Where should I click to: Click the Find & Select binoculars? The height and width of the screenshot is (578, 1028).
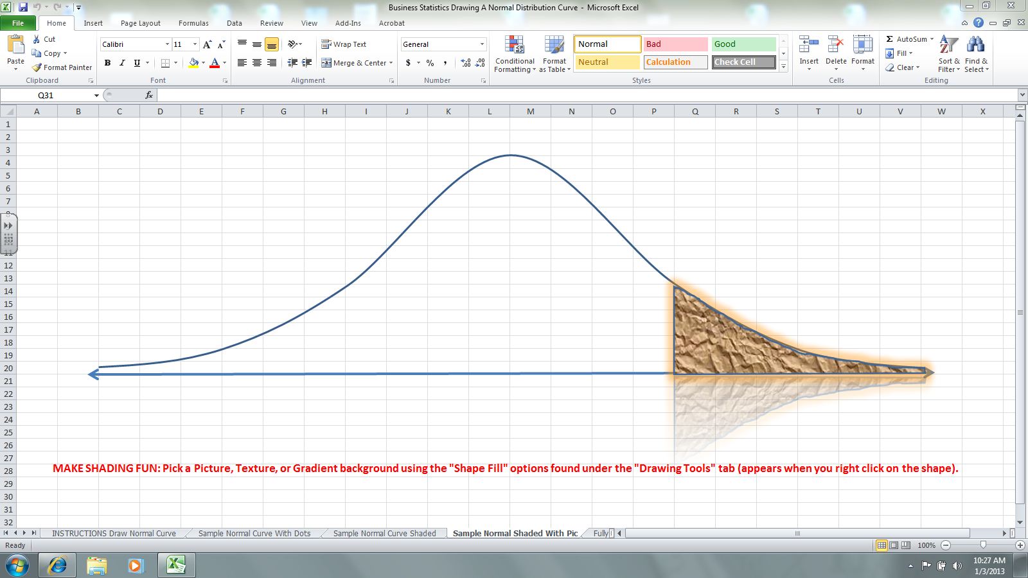(x=975, y=55)
